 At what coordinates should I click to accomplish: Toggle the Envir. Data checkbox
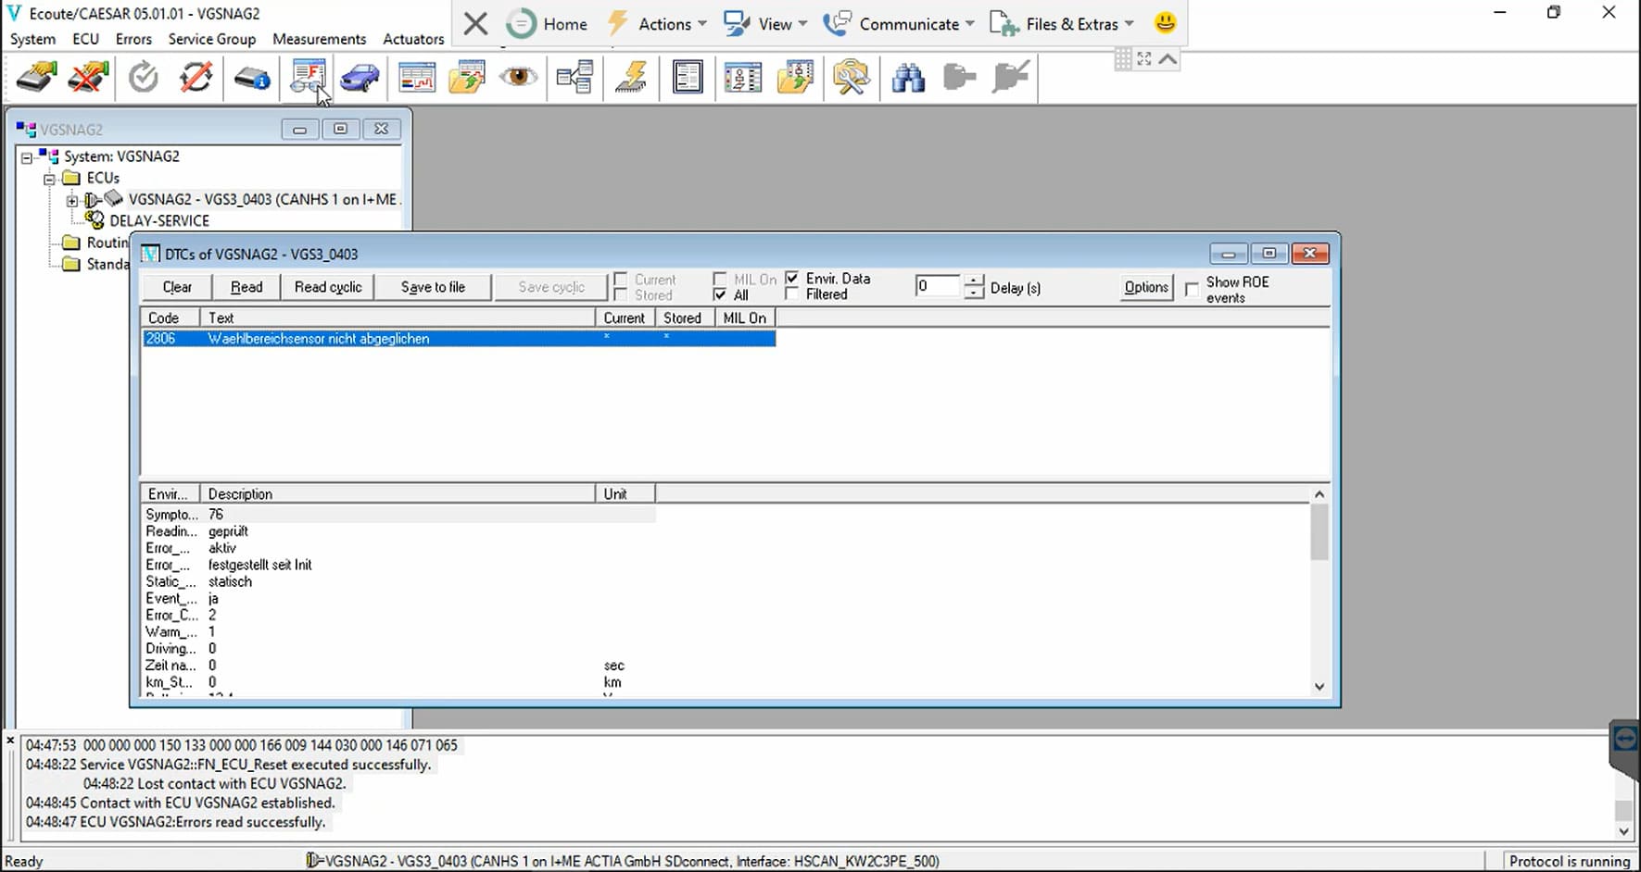792,278
